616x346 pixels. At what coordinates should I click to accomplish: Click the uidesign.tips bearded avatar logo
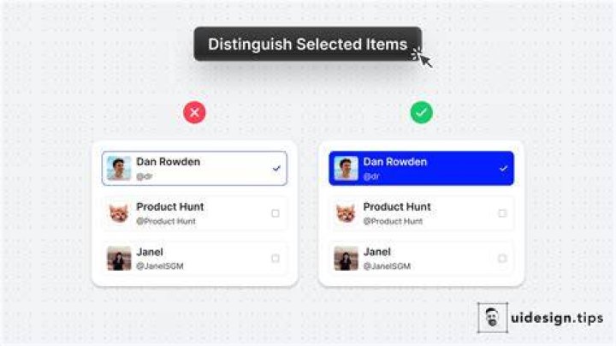[493, 318]
